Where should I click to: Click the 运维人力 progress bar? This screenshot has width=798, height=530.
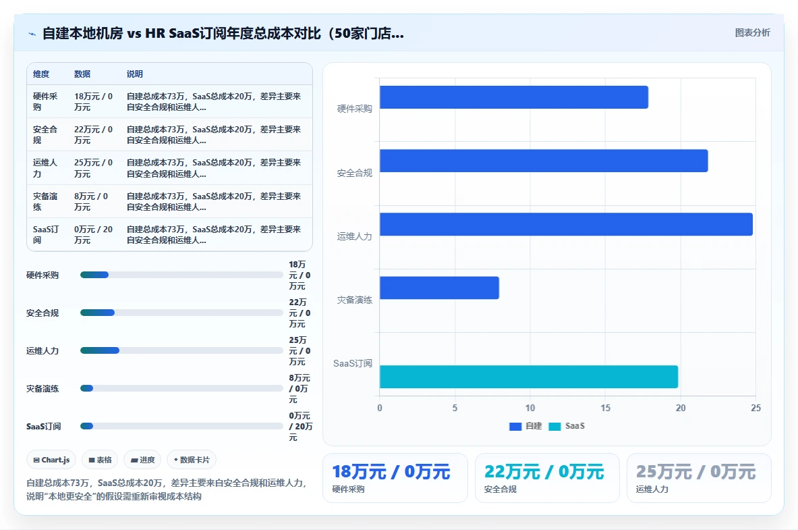[x=181, y=350]
